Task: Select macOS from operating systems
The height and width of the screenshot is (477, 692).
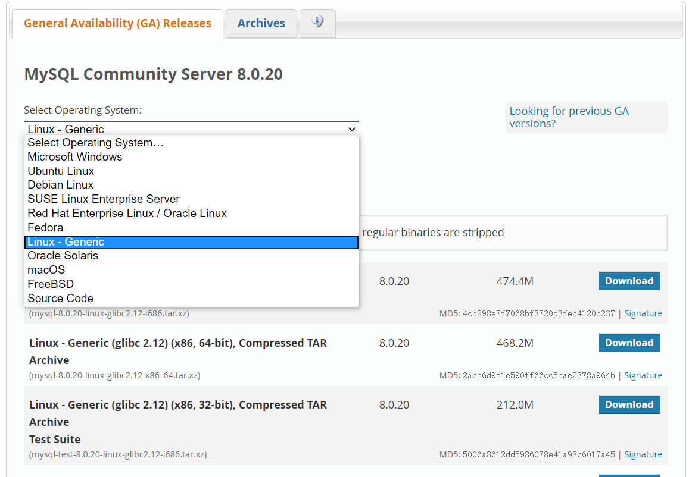Action: click(x=46, y=270)
